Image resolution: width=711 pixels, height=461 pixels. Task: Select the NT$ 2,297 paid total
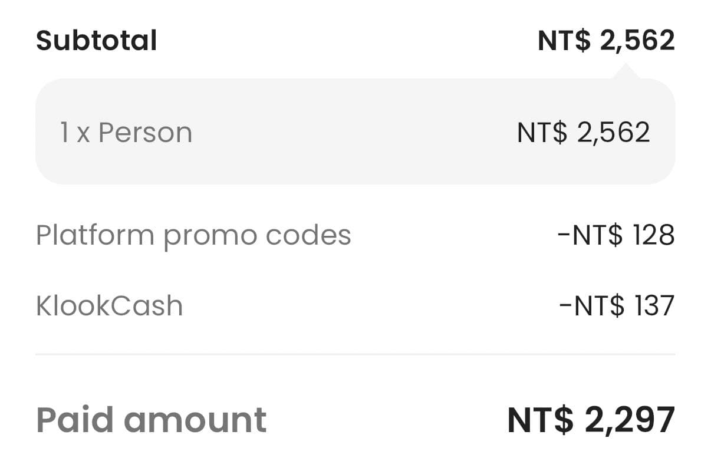click(x=591, y=420)
